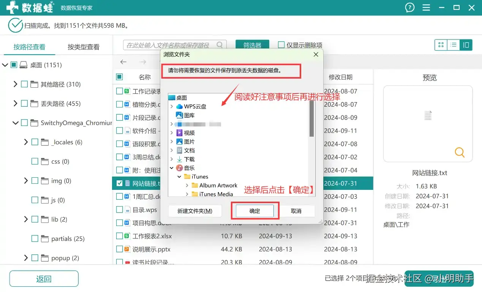Image resolution: width=482 pixels, height=292 pixels.
Task: Select the WPS云盘 cloud icon
Action: pos(179,107)
